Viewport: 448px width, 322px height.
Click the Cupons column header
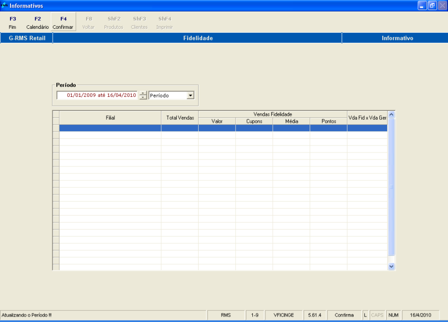pos(254,121)
